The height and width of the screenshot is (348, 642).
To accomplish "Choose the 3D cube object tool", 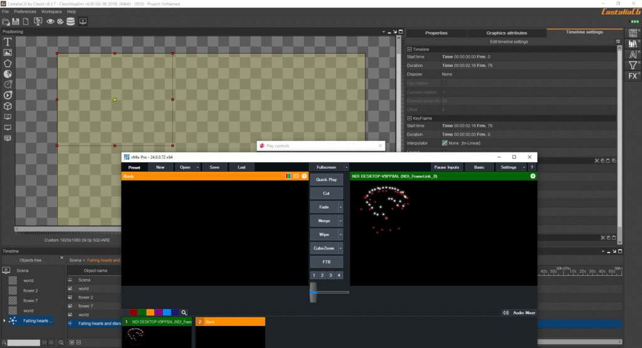I will (x=8, y=105).
